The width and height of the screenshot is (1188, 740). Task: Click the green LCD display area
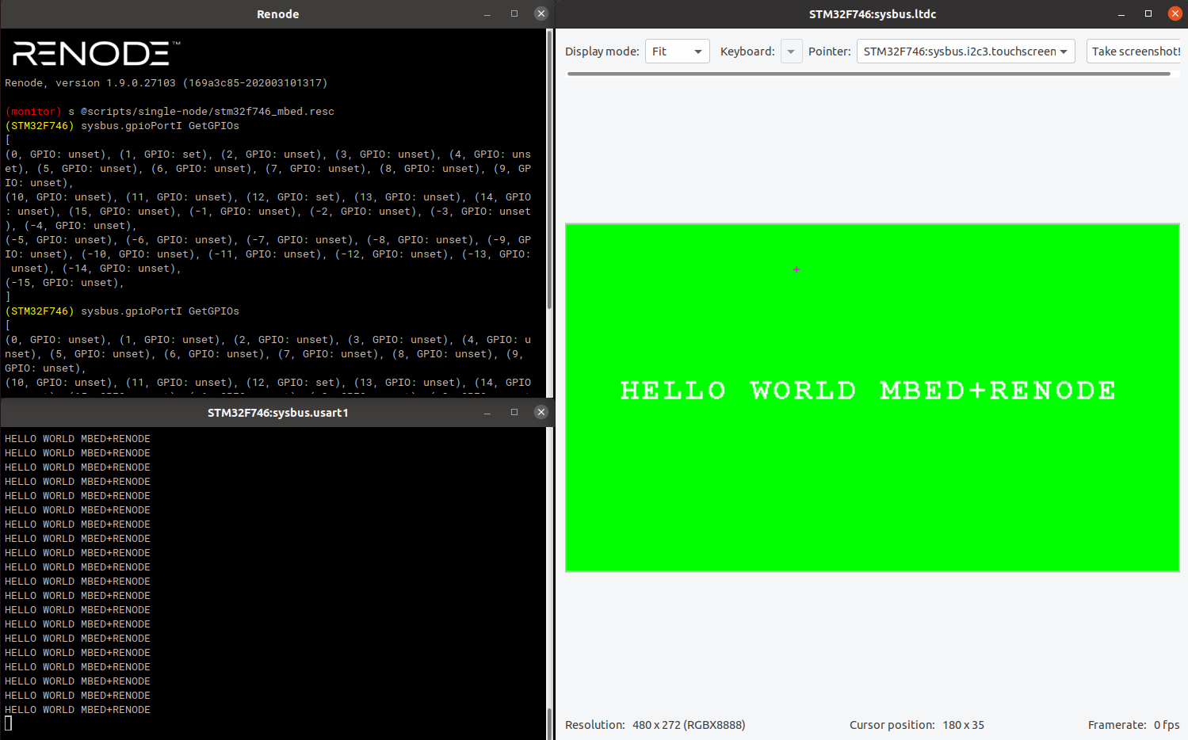click(x=872, y=398)
